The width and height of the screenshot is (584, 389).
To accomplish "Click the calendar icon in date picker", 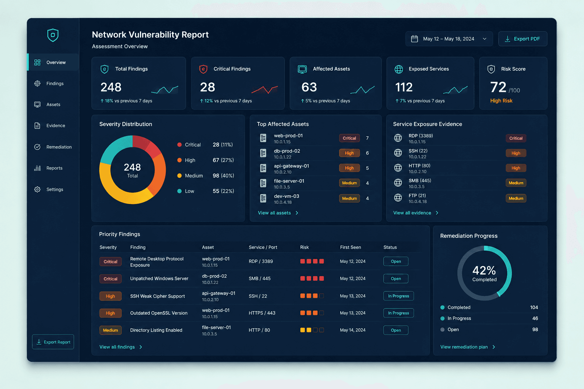I will (415, 39).
